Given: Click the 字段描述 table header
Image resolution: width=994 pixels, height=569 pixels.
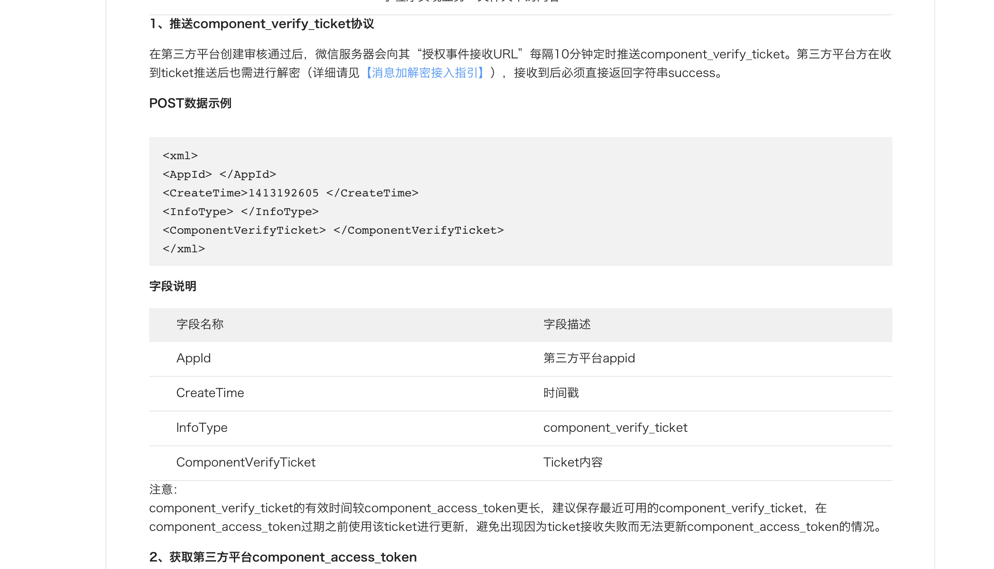Looking at the screenshot, I should tap(567, 324).
